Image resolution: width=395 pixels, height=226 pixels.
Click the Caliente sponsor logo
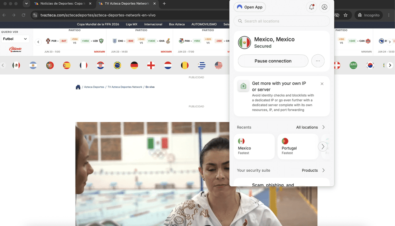(x=15, y=49)
